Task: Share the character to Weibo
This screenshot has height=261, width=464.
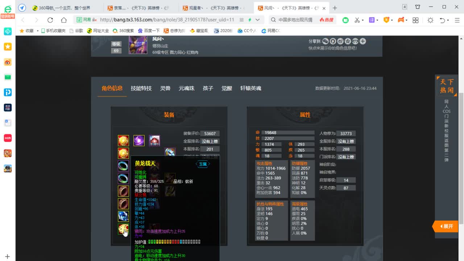Action: [x=340, y=41]
